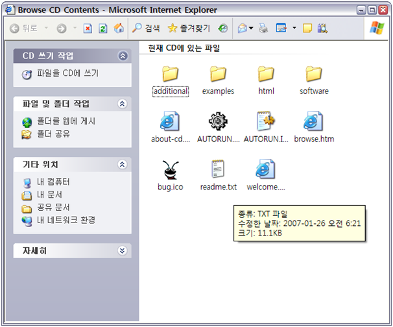This screenshot has width=393, height=327.
Task: Select the bug.ico ant icon
Action: coord(171,170)
